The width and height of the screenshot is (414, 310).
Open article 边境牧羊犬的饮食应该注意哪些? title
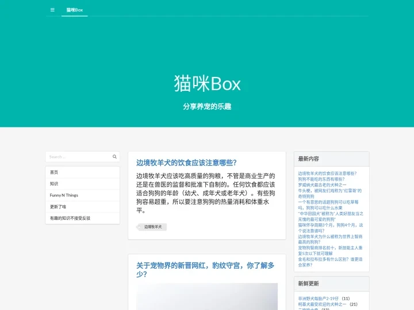click(x=186, y=163)
